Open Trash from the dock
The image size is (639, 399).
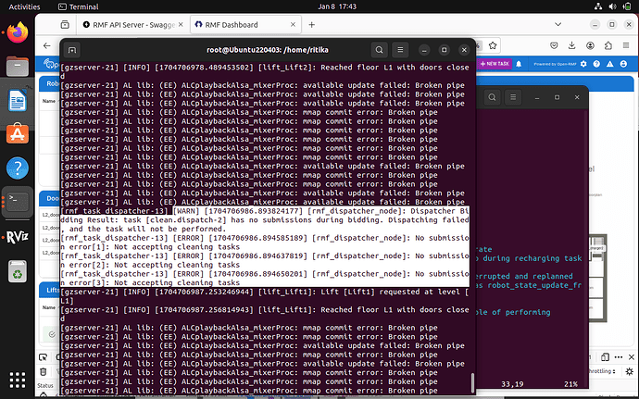(x=18, y=271)
